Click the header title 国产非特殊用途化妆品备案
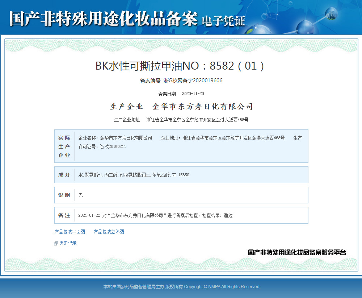362x298 pixels. tap(104, 18)
